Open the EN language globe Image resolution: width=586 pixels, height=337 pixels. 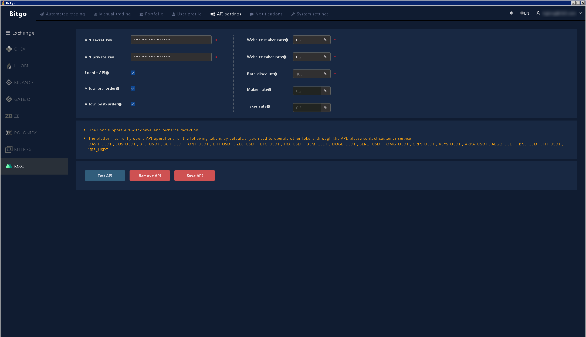tap(522, 13)
